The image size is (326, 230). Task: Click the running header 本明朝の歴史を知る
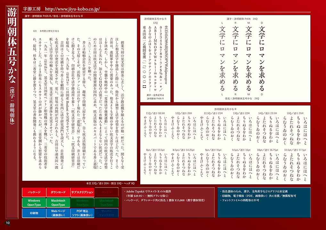pos(49,31)
